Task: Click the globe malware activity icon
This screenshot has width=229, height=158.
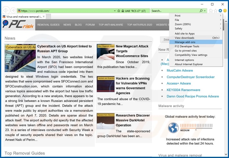Action: click(x=173, y=127)
